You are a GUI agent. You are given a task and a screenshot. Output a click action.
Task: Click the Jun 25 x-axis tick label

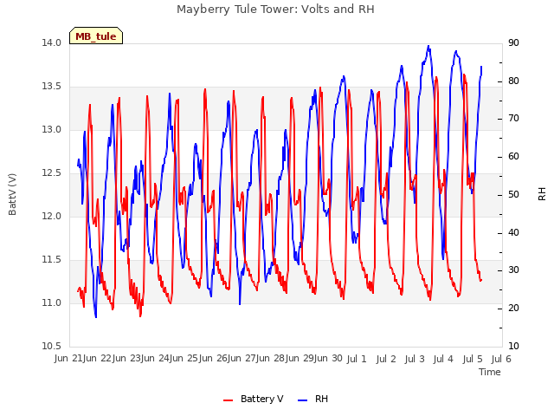pyautogui.click(x=185, y=359)
